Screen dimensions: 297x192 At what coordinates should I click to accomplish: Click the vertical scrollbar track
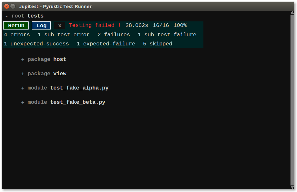[x=292, y=97]
